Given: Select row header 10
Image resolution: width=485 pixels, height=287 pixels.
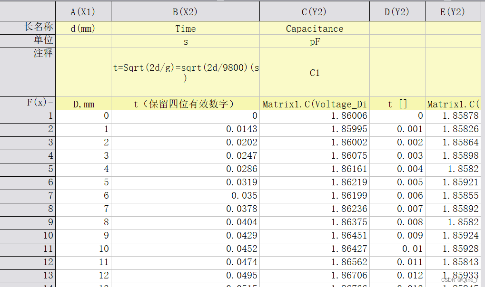Looking at the screenshot, I should (x=28, y=236).
